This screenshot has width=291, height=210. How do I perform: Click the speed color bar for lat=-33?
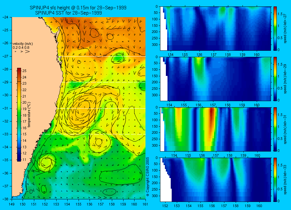(275, 180)
